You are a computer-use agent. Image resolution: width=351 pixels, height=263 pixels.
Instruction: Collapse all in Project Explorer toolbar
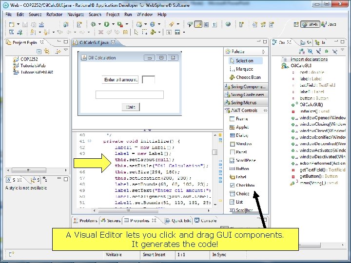click(x=39, y=52)
